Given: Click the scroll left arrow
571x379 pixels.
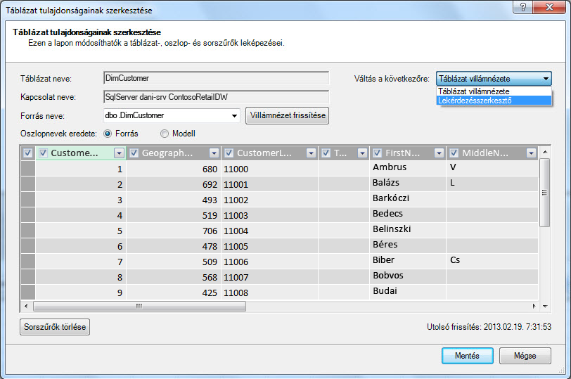Looking at the screenshot, I should 26,306.
